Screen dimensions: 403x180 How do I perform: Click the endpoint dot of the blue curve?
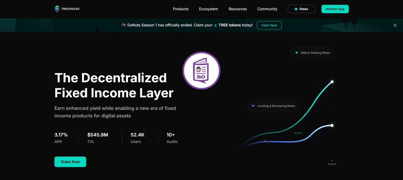click(332, 125)
